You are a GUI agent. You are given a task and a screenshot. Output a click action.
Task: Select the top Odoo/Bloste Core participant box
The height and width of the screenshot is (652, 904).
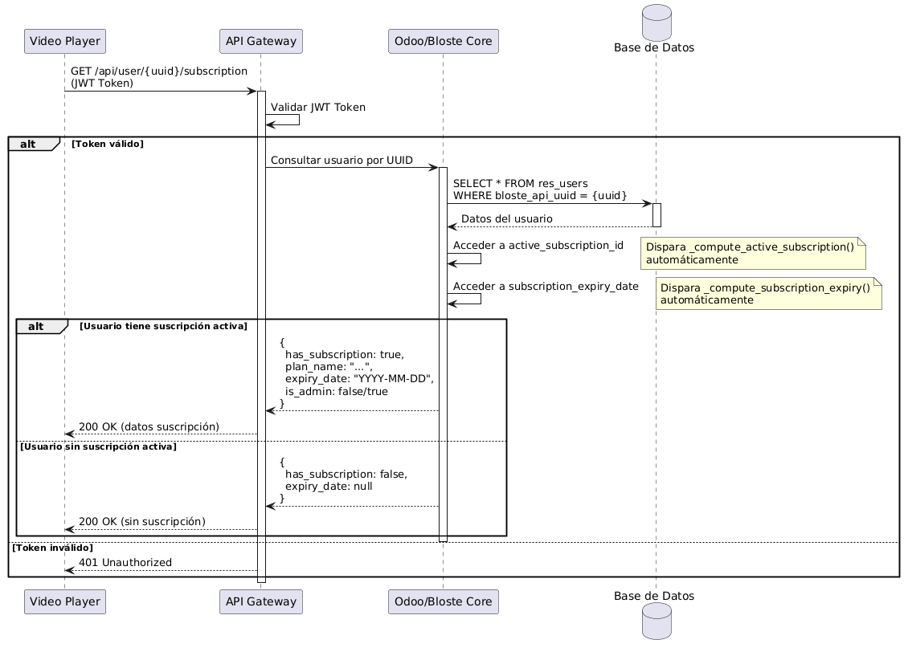[443, 41]
